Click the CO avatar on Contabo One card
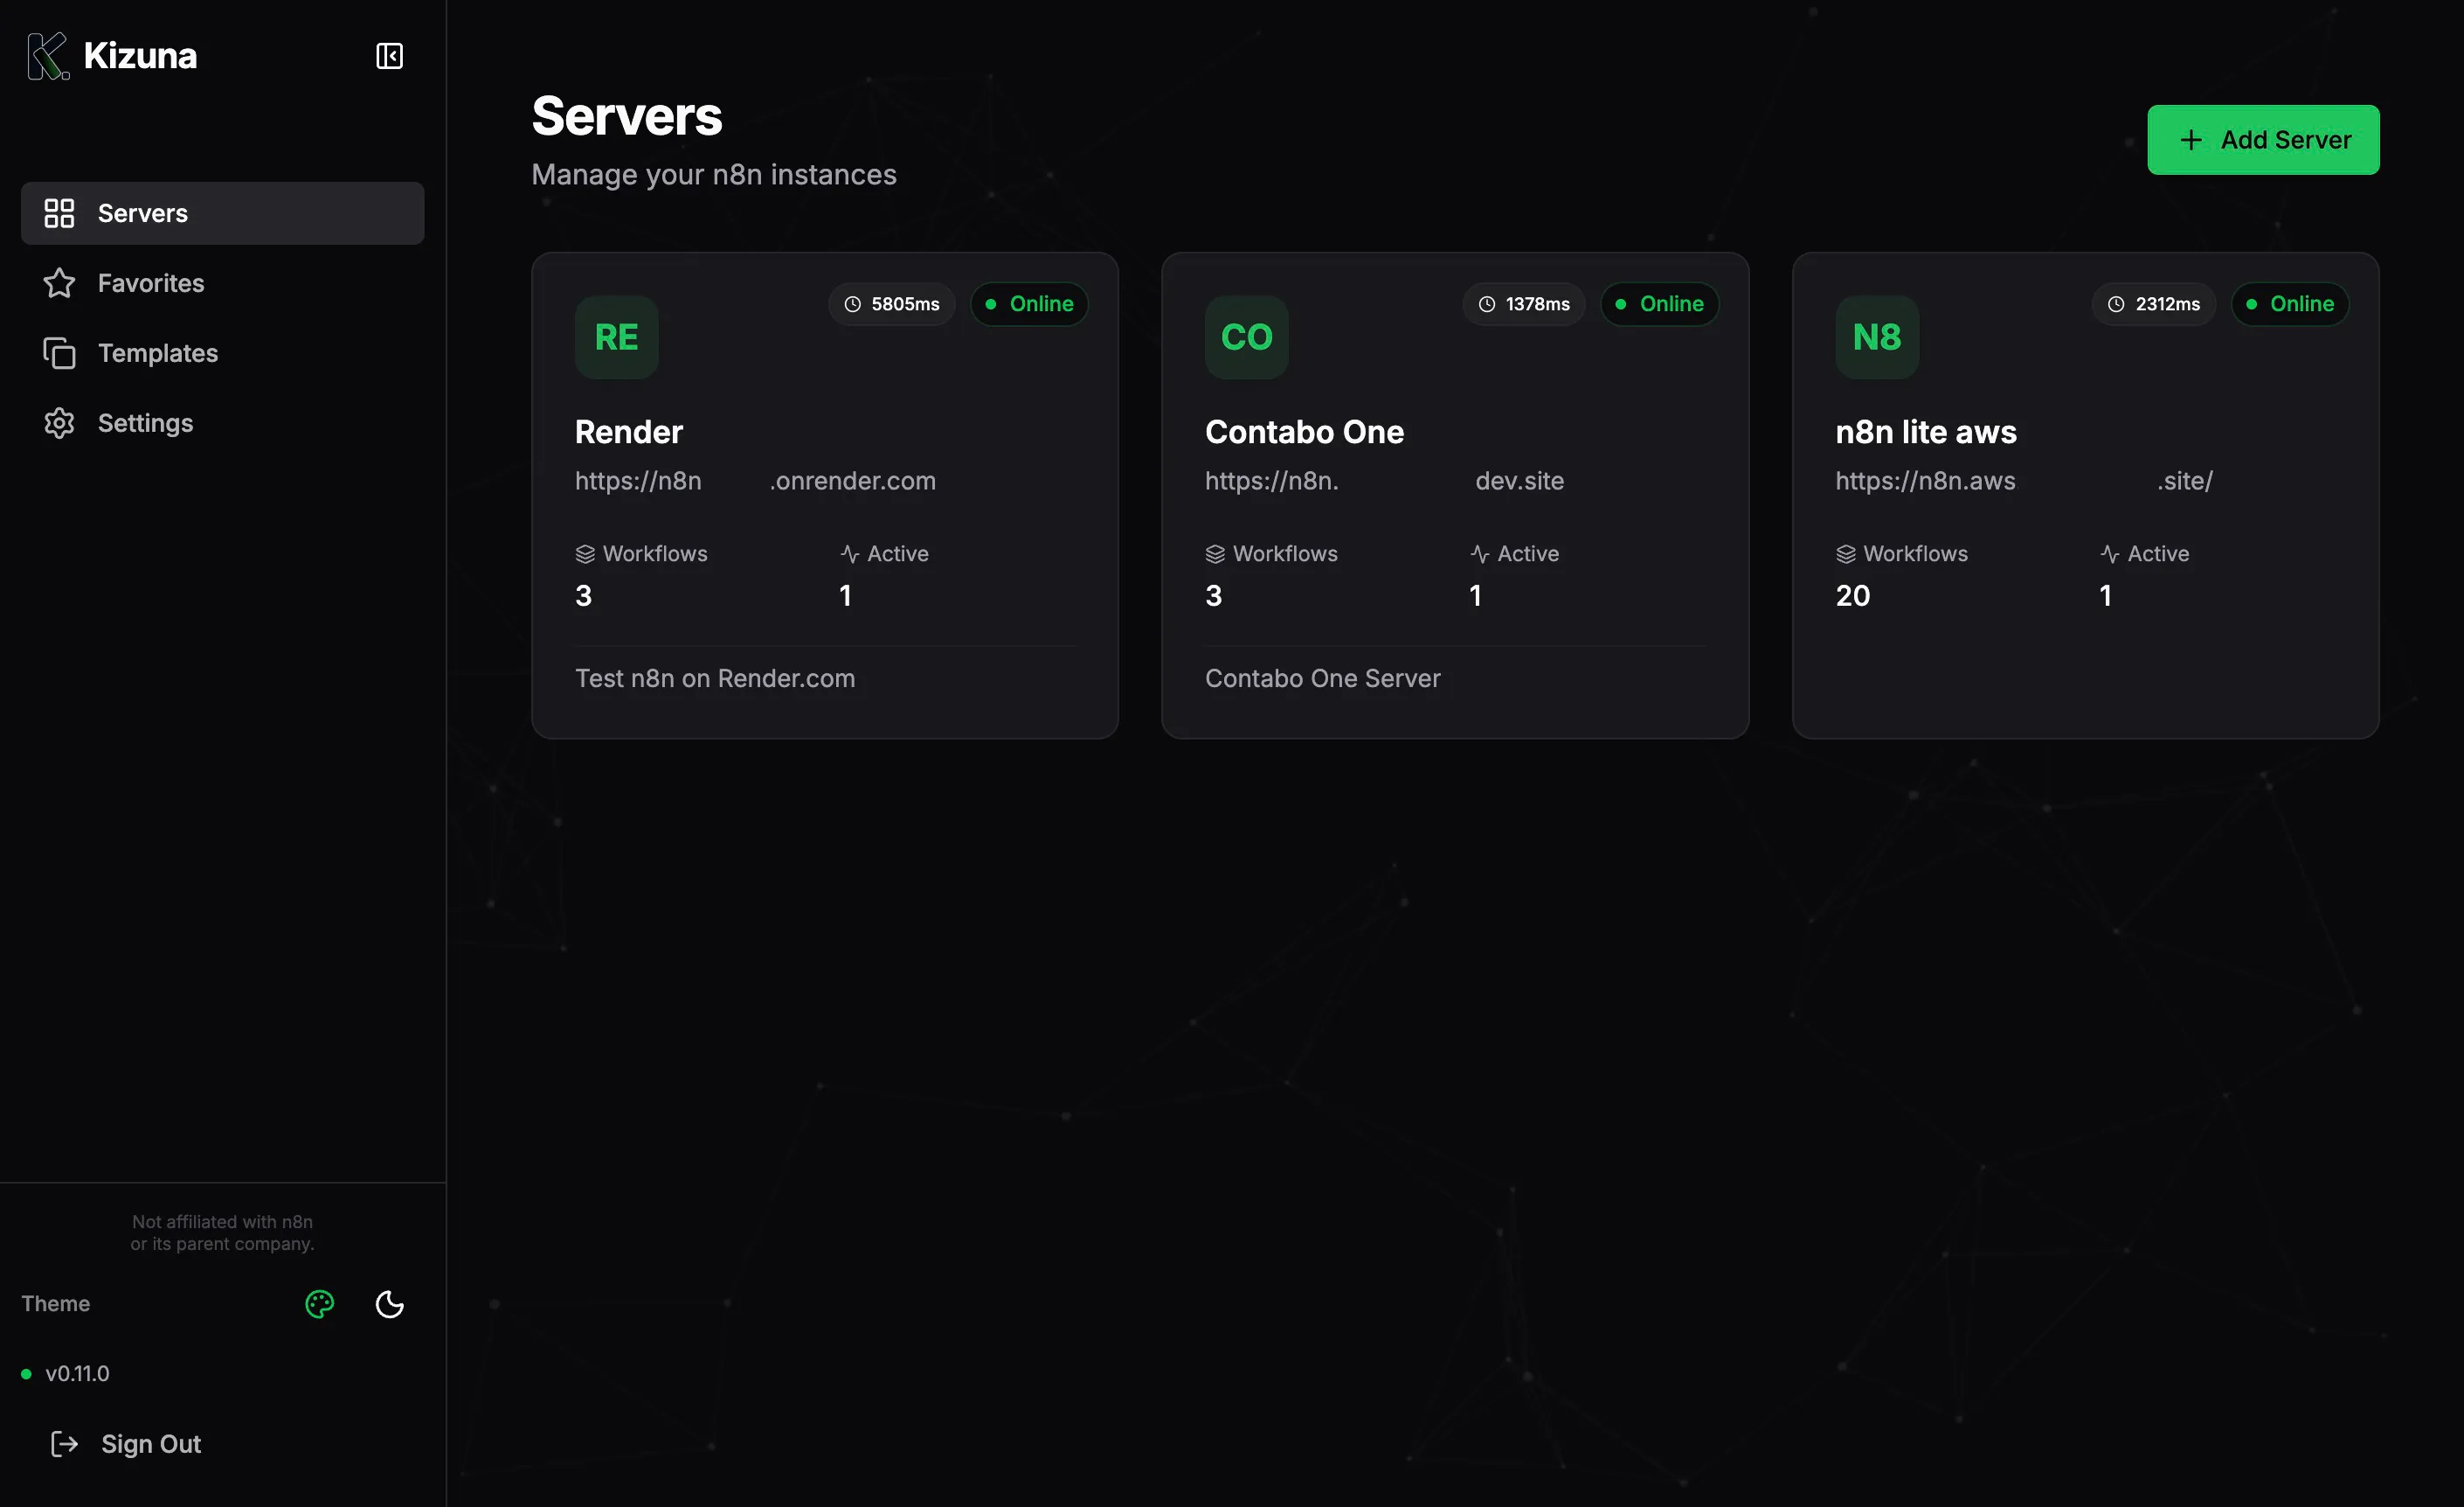 pos(1246,337)
